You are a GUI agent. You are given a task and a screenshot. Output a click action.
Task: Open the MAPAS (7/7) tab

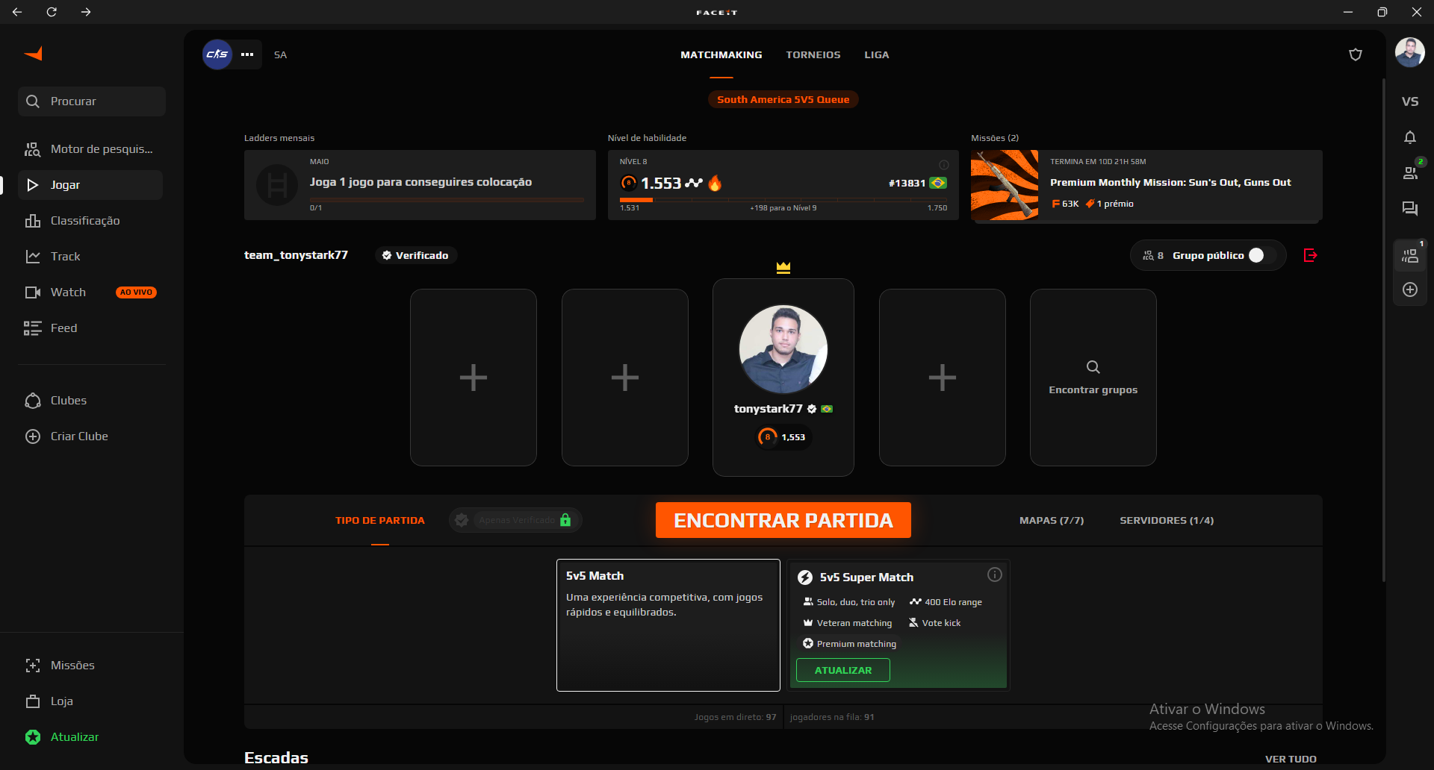(x=1052, y=520)
